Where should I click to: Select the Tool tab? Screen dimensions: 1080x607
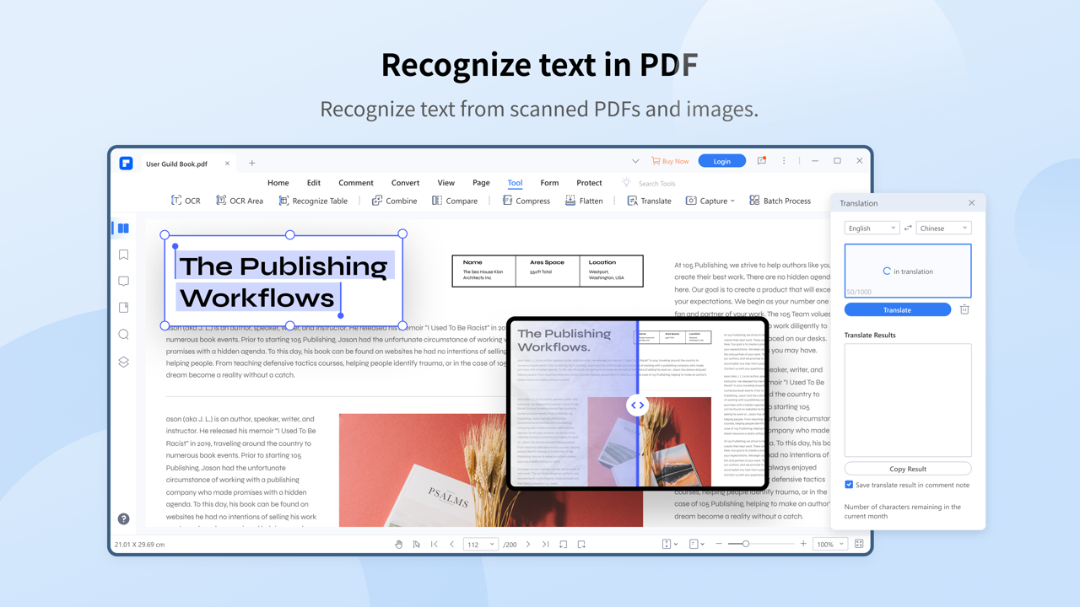(x=515, y=183)
